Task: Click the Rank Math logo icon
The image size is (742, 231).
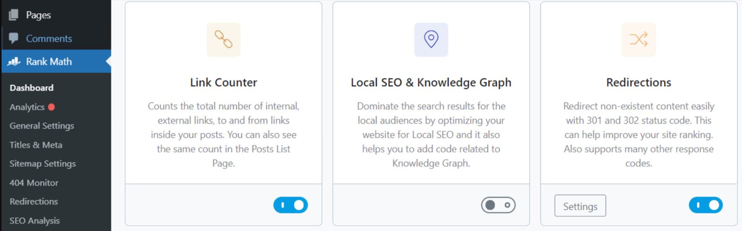Action: 14,61
